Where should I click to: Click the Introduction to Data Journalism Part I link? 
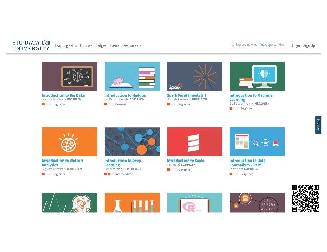pyautogui.click(x=248, y=163)
